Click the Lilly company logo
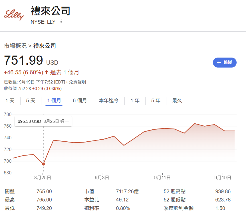This screenshot has width=246, height=214. click(14, 15)
